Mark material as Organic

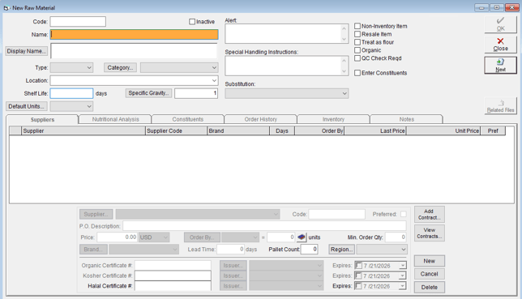(357, 50)
